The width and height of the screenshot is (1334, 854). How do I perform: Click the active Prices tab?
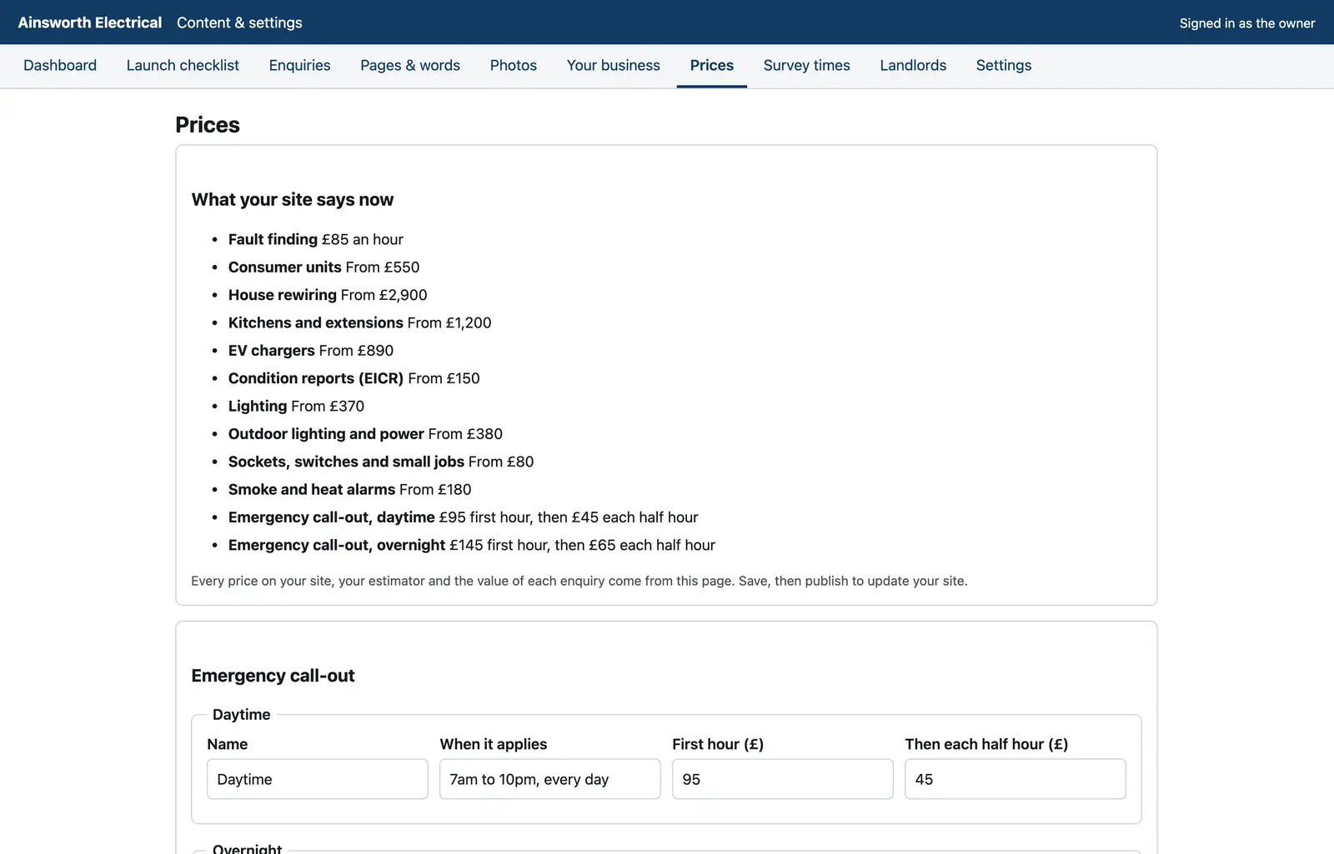(x=712, y=65)
